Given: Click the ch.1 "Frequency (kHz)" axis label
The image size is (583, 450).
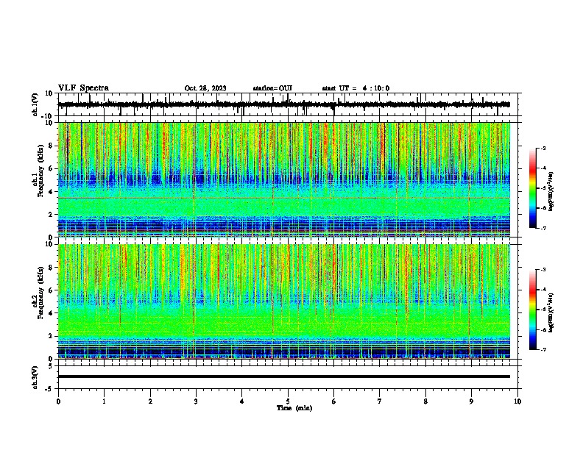Looking at the screenshot, I should click(40, 171).
